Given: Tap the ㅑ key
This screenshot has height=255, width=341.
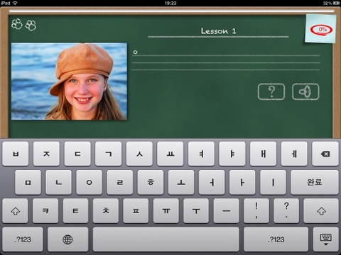Looking at the screenshot, I should click(x=232, y=154).
